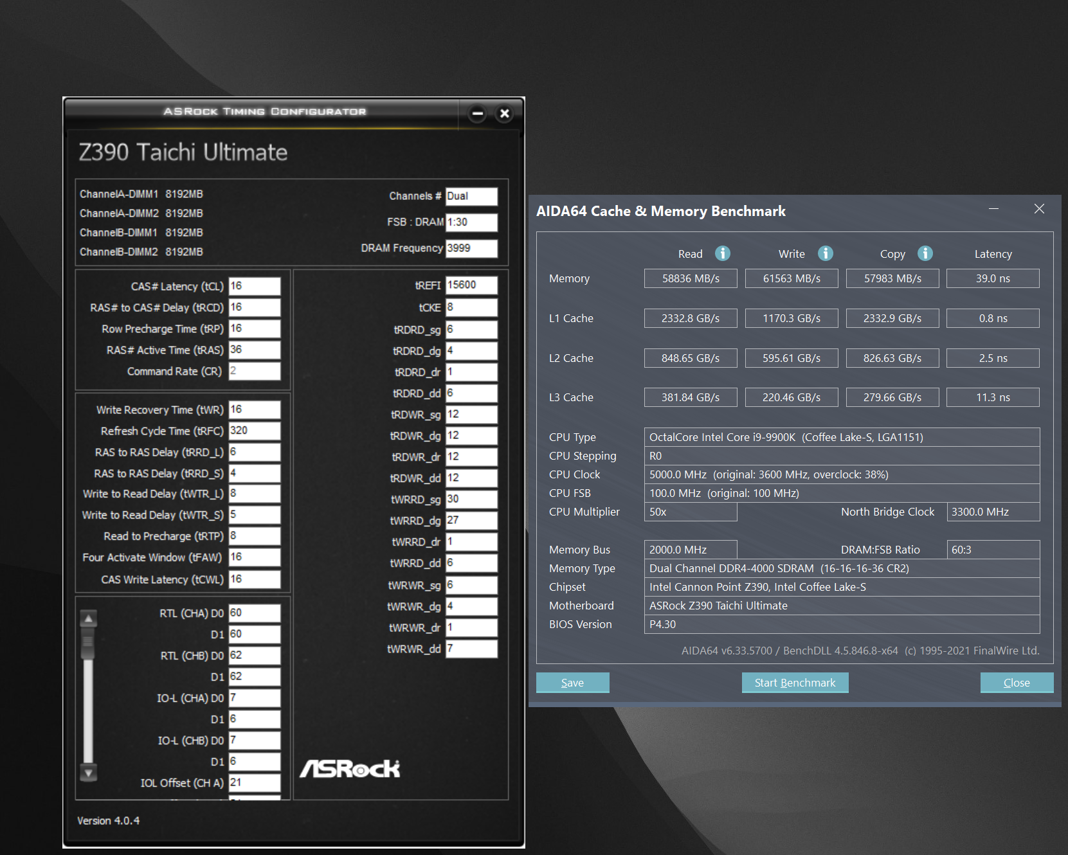Focus the tWTR_S value field
This screenshot has height=855, width=1068.
click(255, 515)
